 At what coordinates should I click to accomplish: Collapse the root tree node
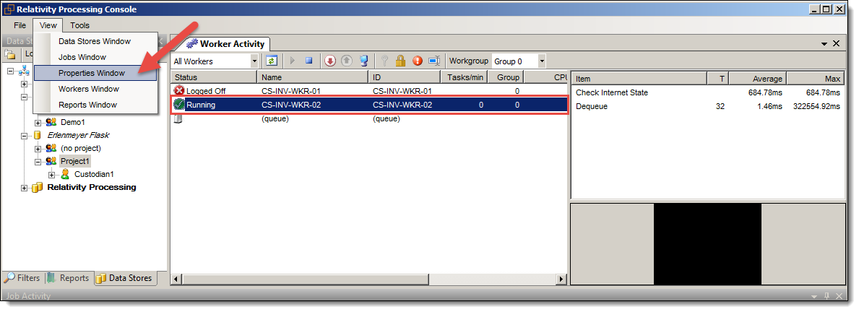(x=10, y=71)
